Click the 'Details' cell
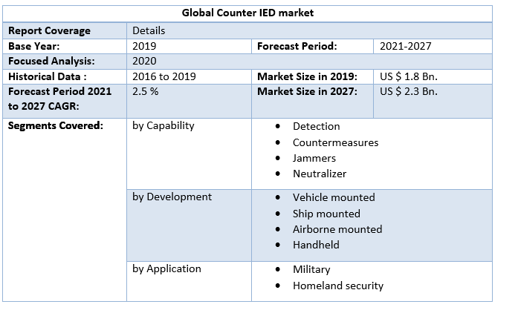The height and width of the screenshot is (310, 518). click(149, 30)
